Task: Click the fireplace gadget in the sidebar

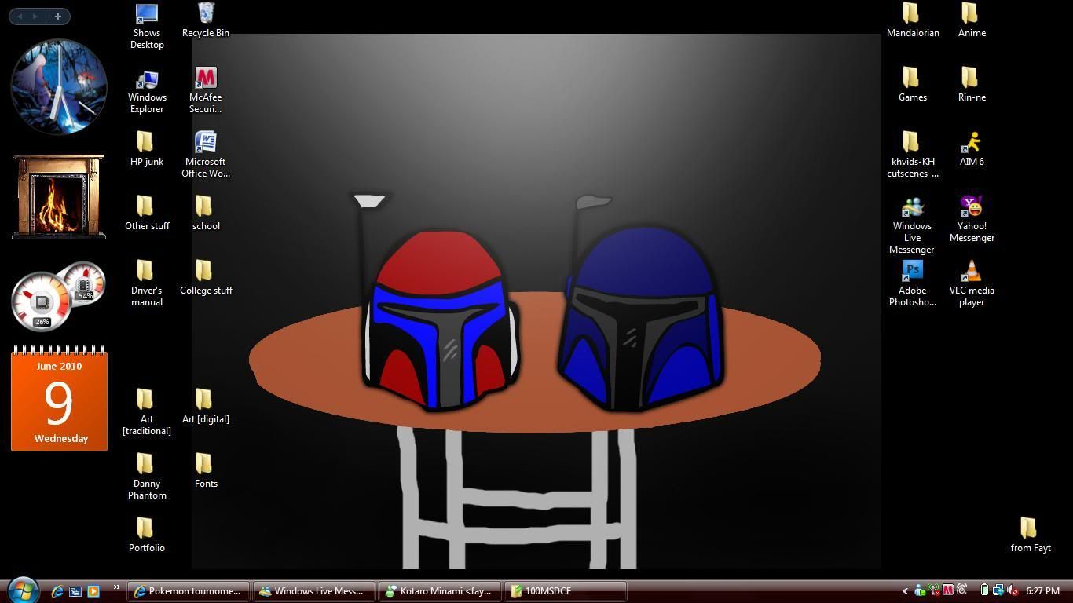Action: [59, 196]
